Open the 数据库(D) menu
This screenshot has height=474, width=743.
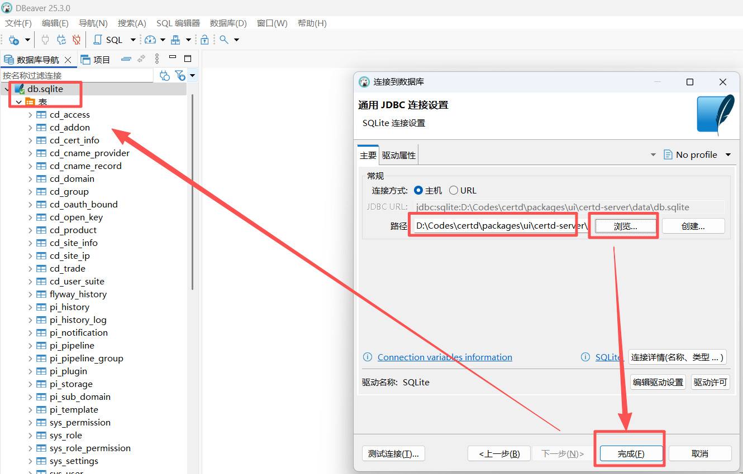(228, 23)
